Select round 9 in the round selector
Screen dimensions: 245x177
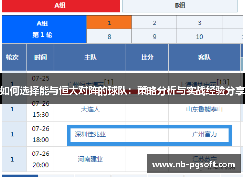(154, 36)
